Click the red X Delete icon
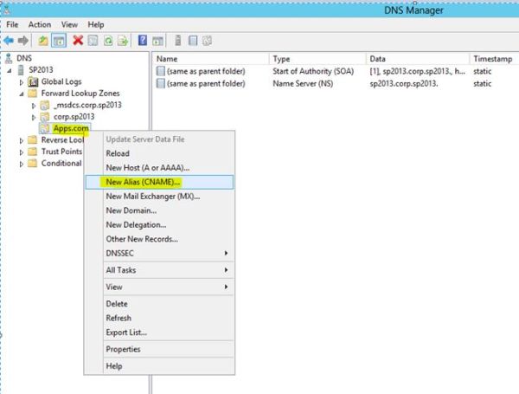The image size is (519, 394). click(78, 41)
